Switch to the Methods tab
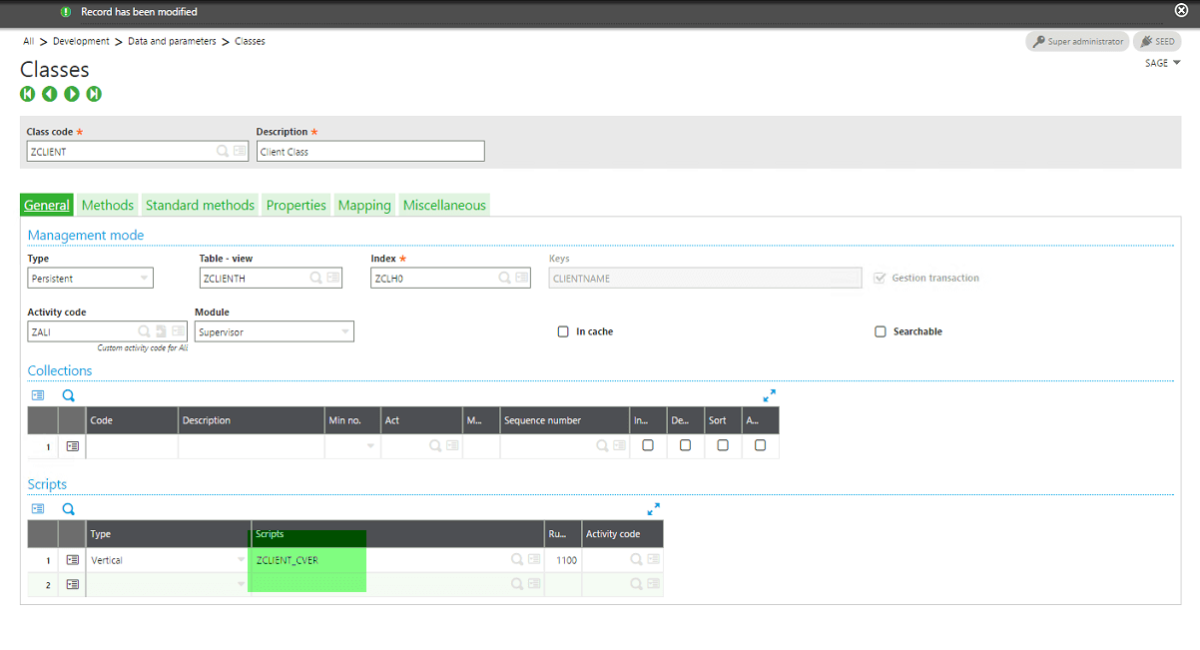The width and height of the screenshot is (1200, 650). pyautogui.click(x=108, y=205)
